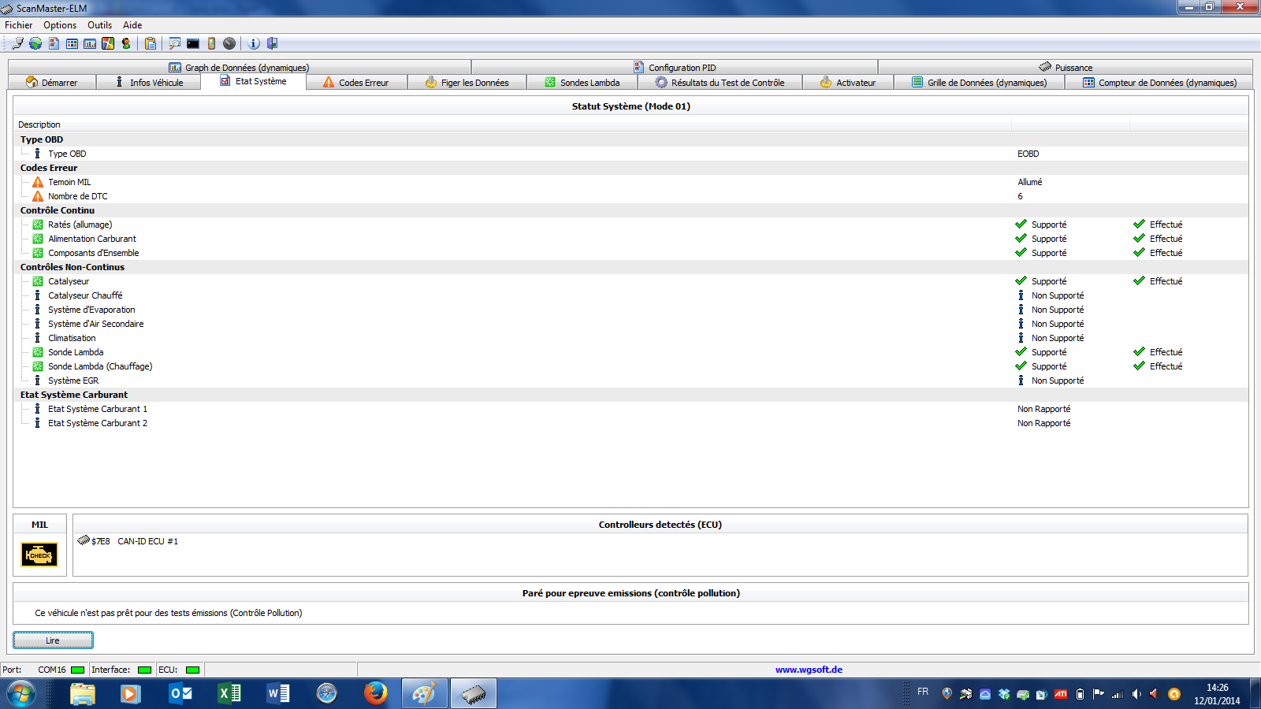This screenshot has height=709, width=1261.
Task: Select the Temoin MIL row
Action: click(69, 182)
